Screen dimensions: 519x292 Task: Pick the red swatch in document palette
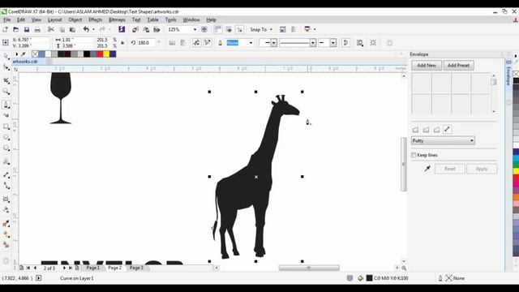point(100,54)
